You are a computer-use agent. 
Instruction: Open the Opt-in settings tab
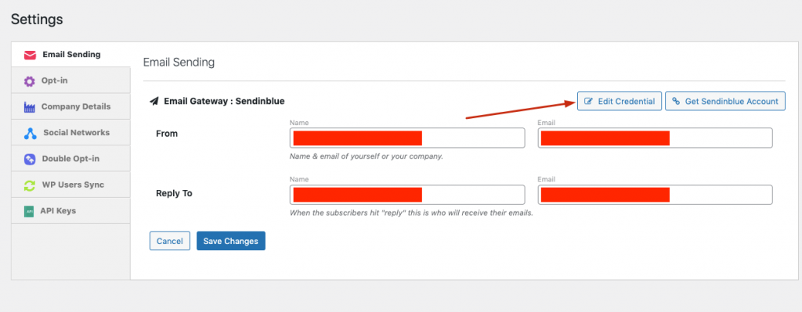tap(70, 81)
